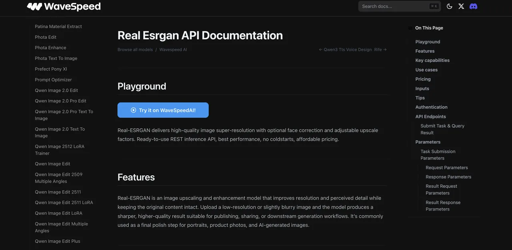Click the Features section heading
Screen dimensions: 512x250
pyautogui.click(x=136, y=177)
